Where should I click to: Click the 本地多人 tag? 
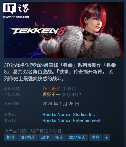(77, 138)
